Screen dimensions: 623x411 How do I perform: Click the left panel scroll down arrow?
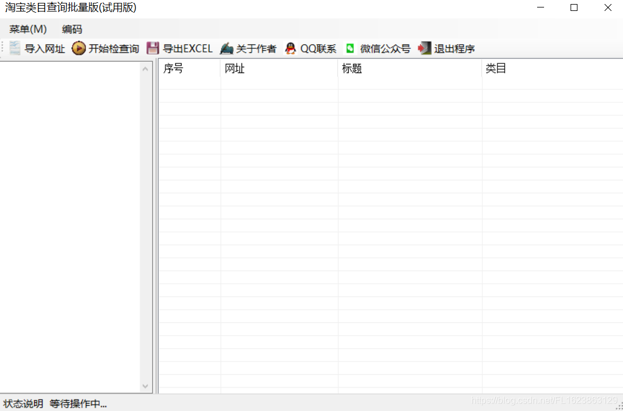click(145, 386)
